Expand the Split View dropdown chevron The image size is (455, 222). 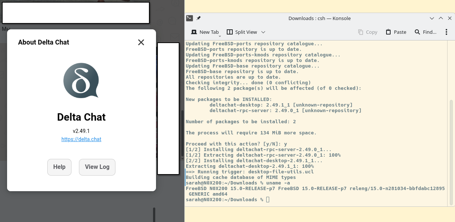(263, 32)
